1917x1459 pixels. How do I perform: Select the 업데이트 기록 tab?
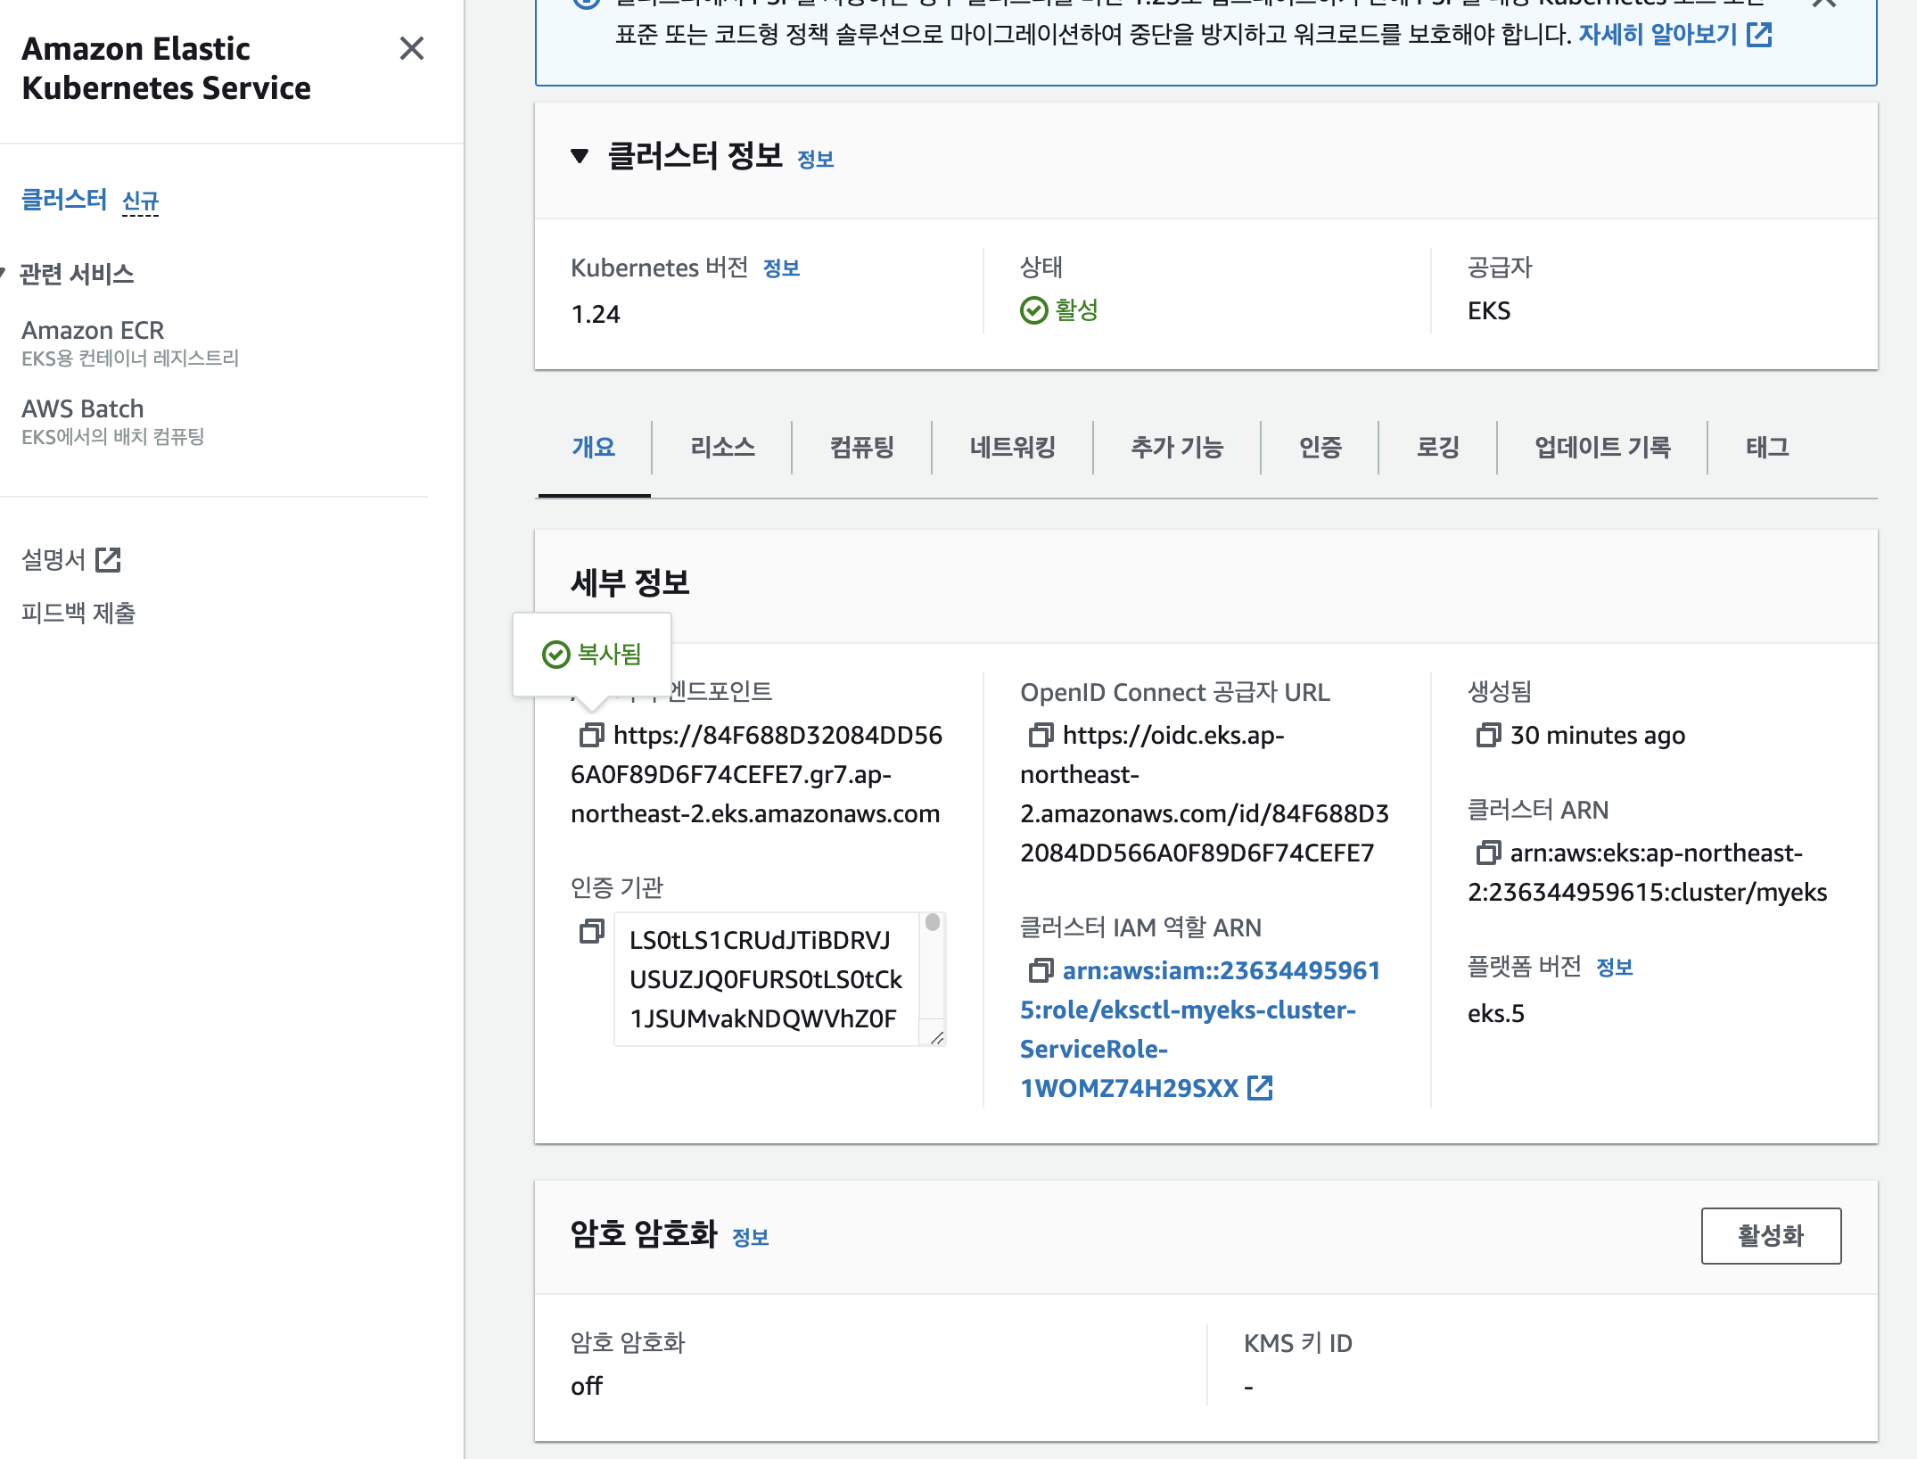[1601, 447]
